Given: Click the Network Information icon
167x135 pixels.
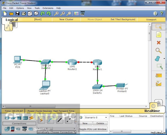Looking at the screenshot, I should coord(156,14).
